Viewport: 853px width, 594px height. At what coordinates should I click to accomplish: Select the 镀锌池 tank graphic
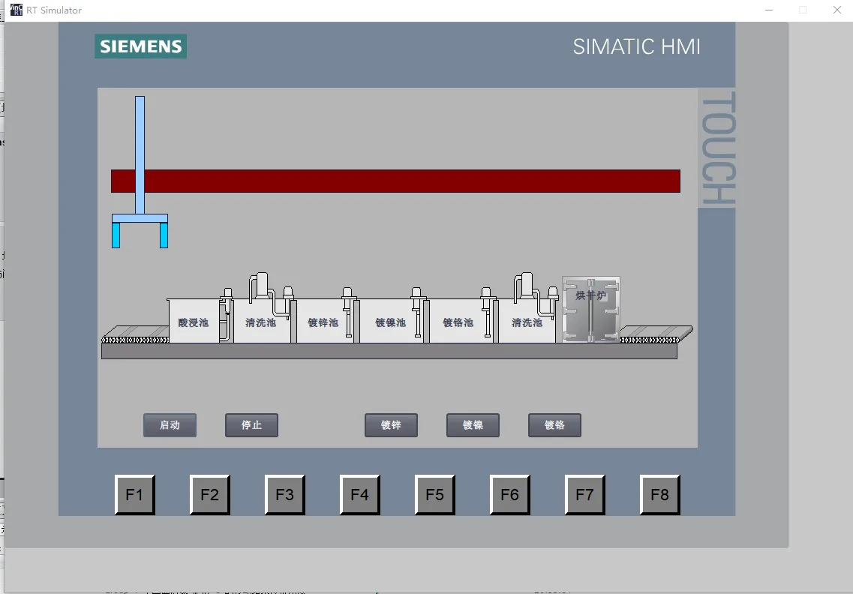click(x=324, y=321)
